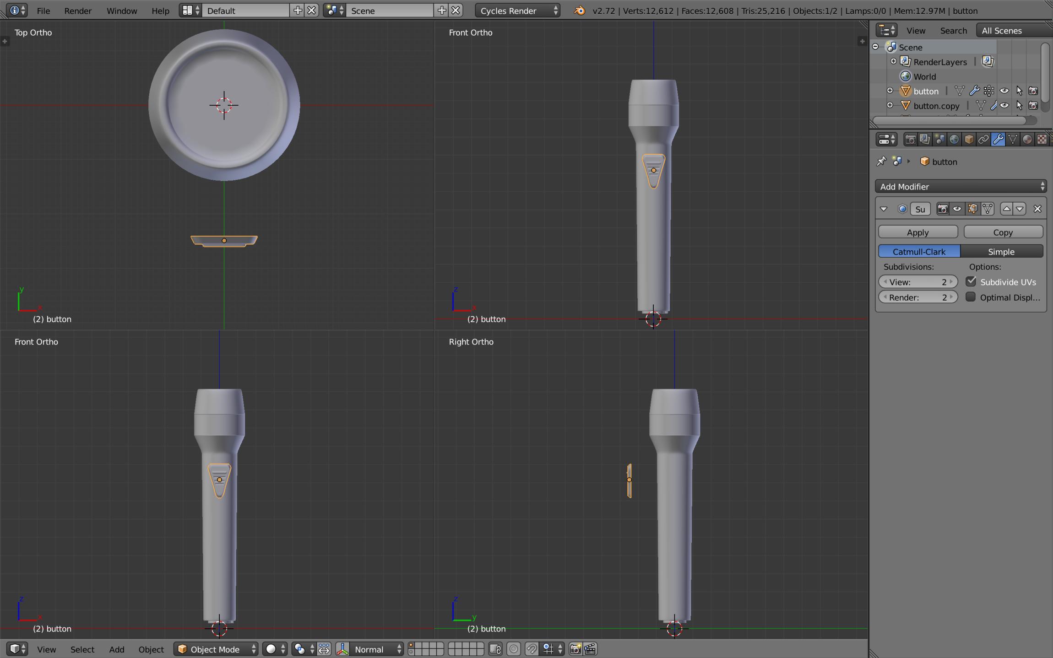1053x658 pixels.
Task: Open the Mesh Data triangle tab
Action: [1013, 139]
